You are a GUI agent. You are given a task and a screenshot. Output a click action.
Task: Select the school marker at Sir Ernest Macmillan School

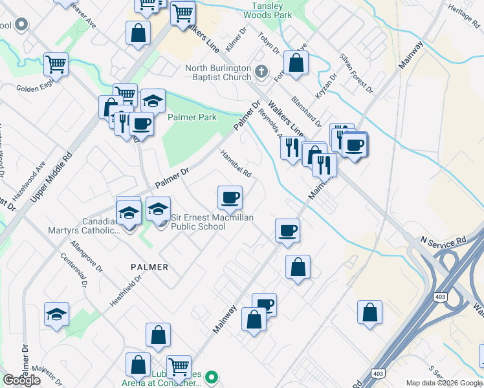click(158, 209)
